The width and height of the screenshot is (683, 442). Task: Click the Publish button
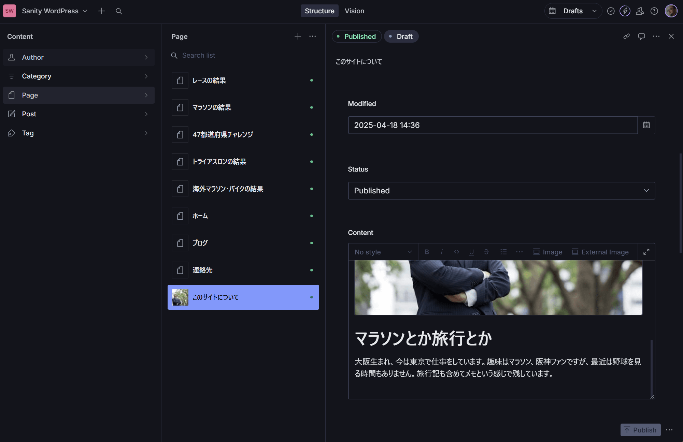640,430
